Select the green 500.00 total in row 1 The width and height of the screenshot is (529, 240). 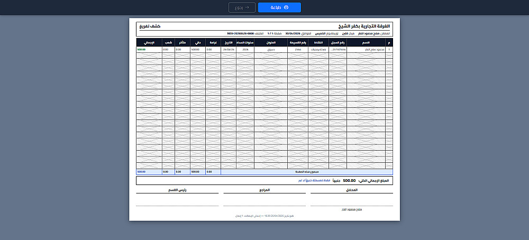point(141,50)
